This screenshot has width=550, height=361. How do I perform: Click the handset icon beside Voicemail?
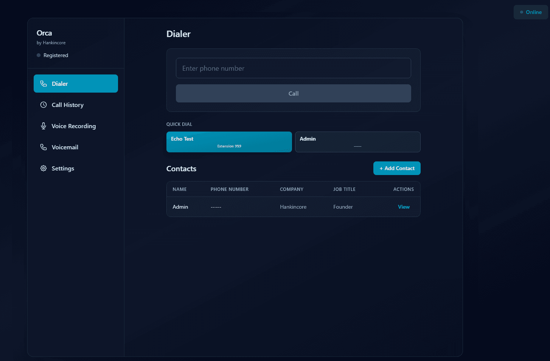tap(44, 147)
